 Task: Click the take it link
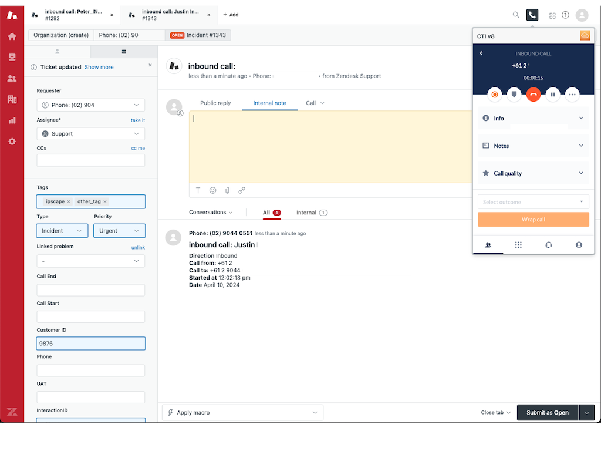pos(137,120)
